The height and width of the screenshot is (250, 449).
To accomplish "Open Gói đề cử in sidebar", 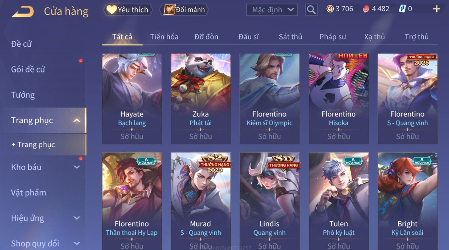I will [28, 69].
